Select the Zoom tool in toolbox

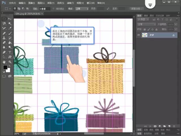pos(10,62)
